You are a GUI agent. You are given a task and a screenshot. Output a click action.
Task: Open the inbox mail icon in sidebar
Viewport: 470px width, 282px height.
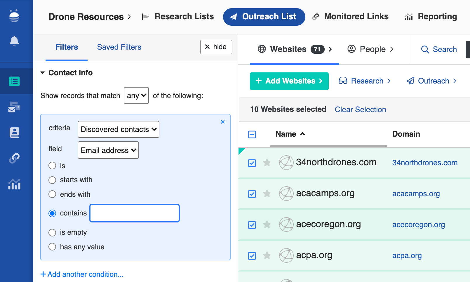(x=14, y=107)
